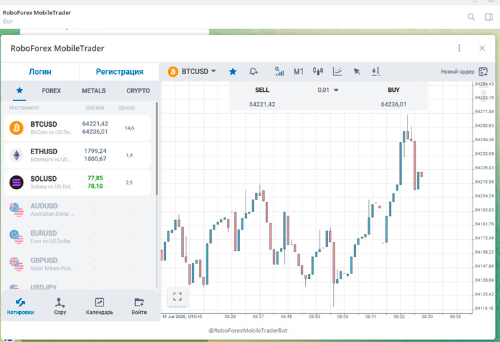Click Новый ордер label
This screenshot has width=500, height=342.
tap(457, 72)
